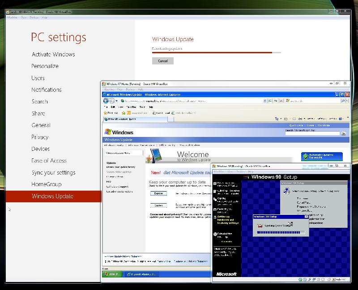358x290 pixels.
Task: Click the Automatic Updates shield badge
Action: (x=322, y=157)
